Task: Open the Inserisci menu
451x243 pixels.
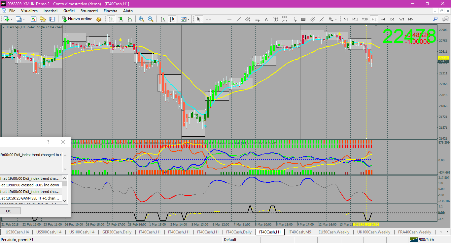Action: tap(51, 11)
